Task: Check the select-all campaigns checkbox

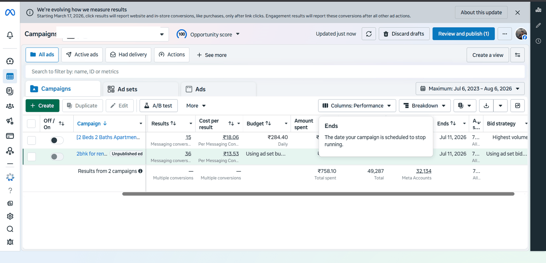Action: coord(31,123)
